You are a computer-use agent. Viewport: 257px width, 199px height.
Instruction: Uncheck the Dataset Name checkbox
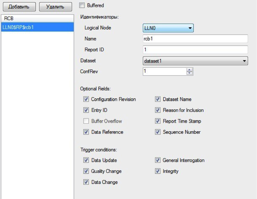pyautogui.click(x=158, y=99)
